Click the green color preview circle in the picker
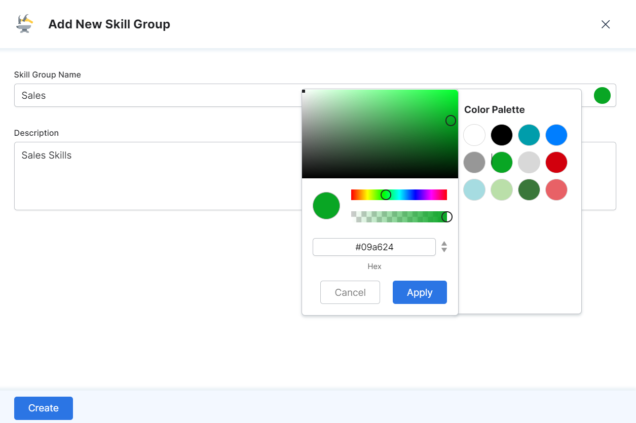 click(326, 205)
